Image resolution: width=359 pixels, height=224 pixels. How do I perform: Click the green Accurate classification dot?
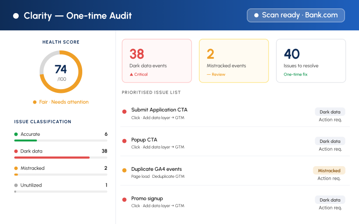click(16, 134)
